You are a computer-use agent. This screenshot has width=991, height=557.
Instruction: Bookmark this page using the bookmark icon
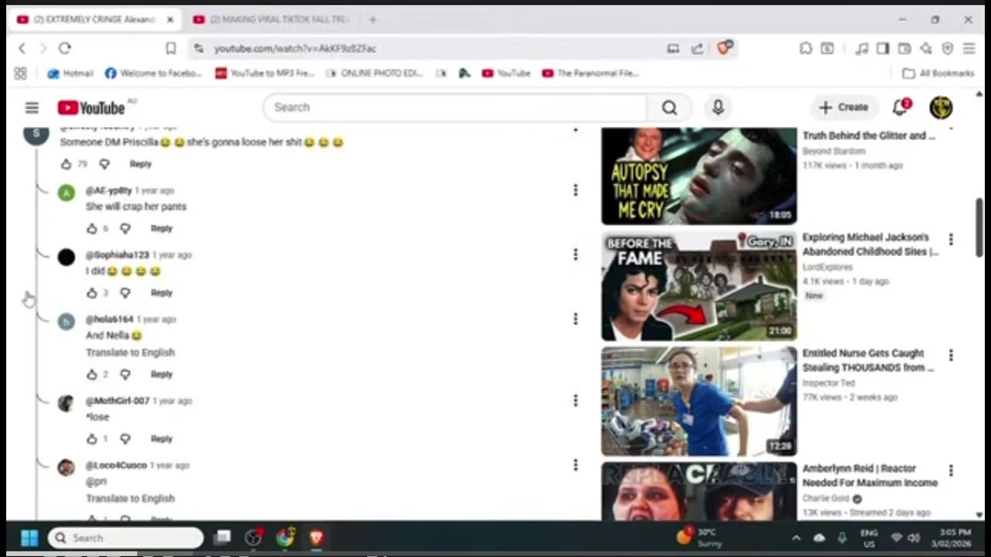[x=171, y=48]
